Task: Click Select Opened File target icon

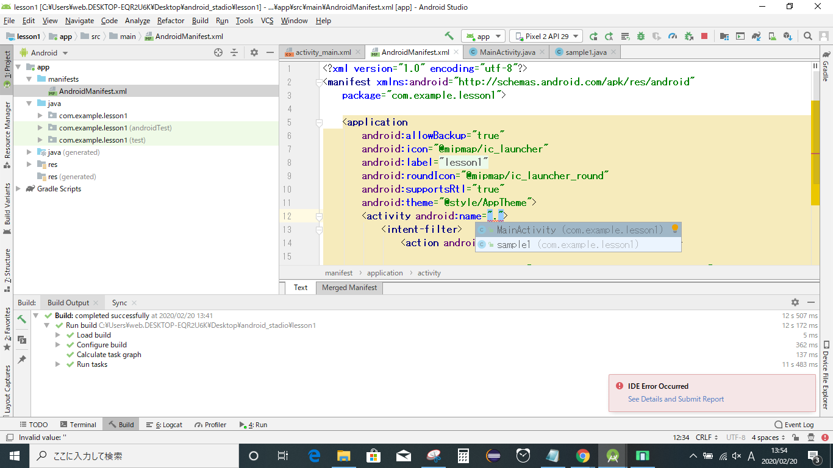Action: [x=218, y=53]
